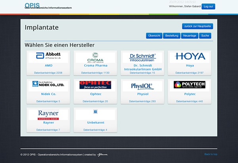Click the 'Willkommen, Stefan Gabardi' greeting

[185, 6]
